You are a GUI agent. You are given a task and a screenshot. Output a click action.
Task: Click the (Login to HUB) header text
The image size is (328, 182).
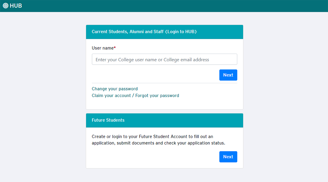point(181,32)
